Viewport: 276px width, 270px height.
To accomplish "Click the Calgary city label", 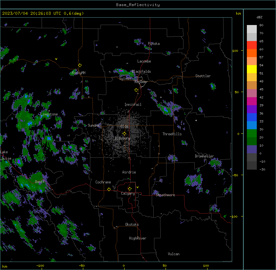I will click(128, 193).
